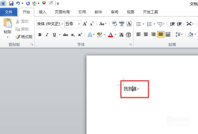This screenshot has height=134, width=198.
Task: Switch to the 邮件 Mailings tab
Action: coord(98,12)
